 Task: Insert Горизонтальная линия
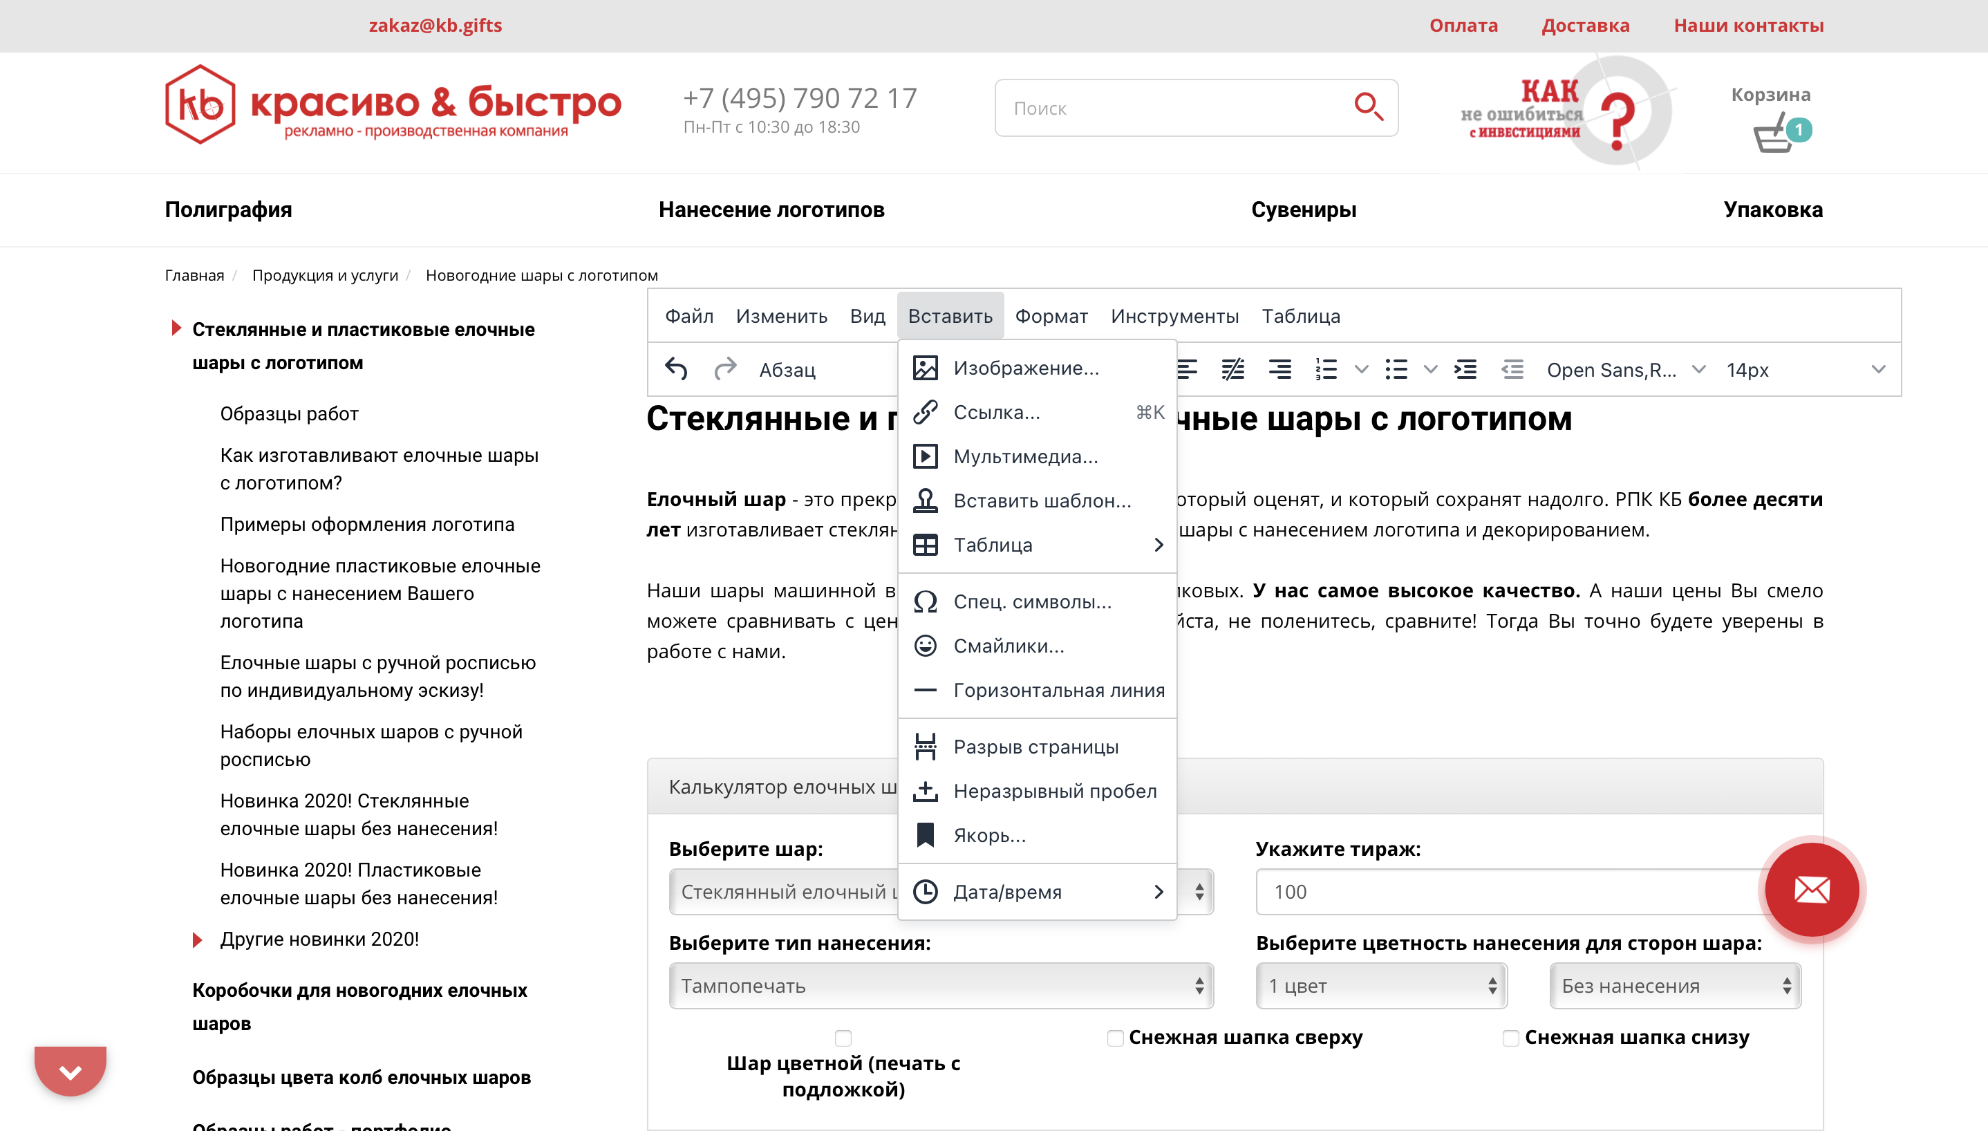[x=1037, y=691]
